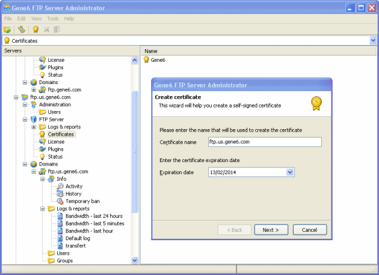Image resolution: width=379 pixels, height=275 pixels.
Task: Select Users folder under ftp.us.gene6.com domain
Action: point(63,253)
